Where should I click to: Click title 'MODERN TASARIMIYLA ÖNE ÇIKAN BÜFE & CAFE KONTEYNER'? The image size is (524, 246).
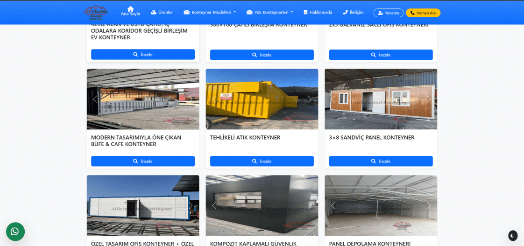click(x=136, y=141)
